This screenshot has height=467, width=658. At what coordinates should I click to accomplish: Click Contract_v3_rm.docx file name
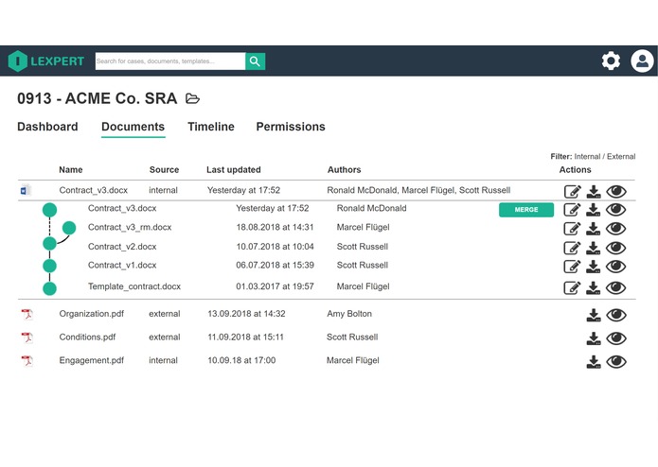tap(130, 227)
